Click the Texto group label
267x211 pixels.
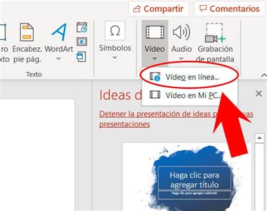[x=34, y=74]
